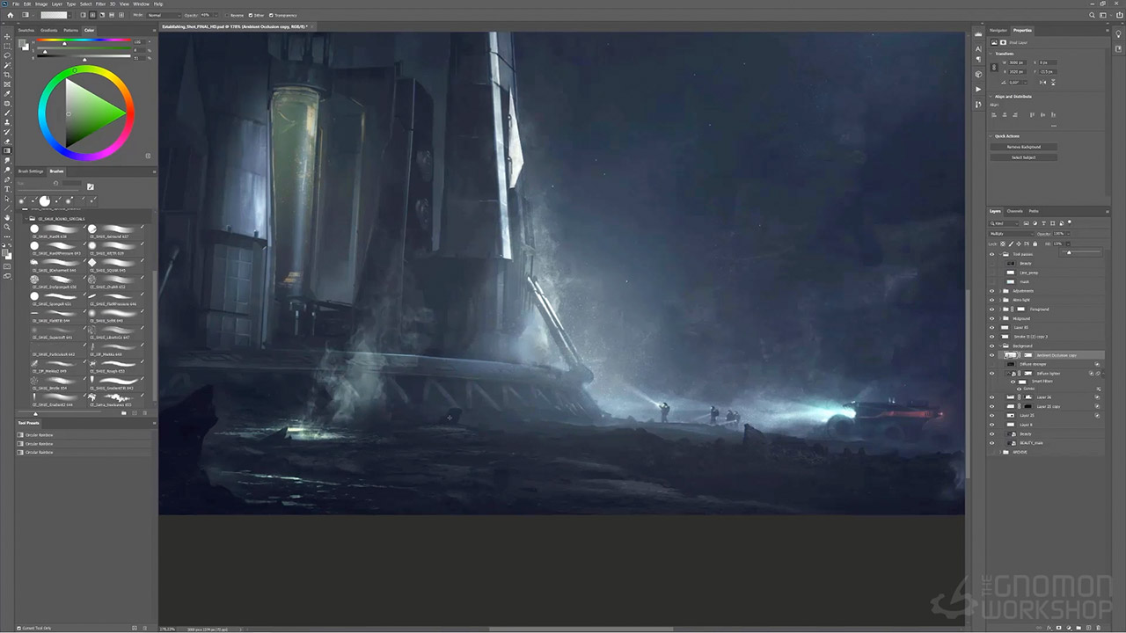
Task: Hide the Adjustments group
Action: [x=992, y=291]
